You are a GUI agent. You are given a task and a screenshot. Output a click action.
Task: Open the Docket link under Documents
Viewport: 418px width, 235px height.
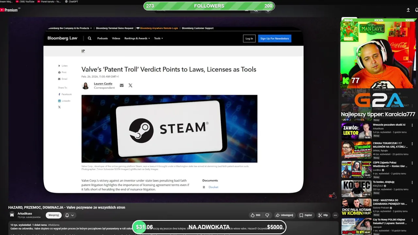click(x=213, y=187)
